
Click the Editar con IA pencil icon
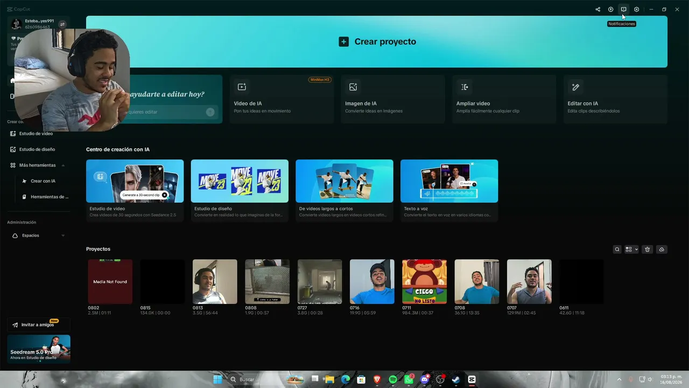[x=575, y=87]
